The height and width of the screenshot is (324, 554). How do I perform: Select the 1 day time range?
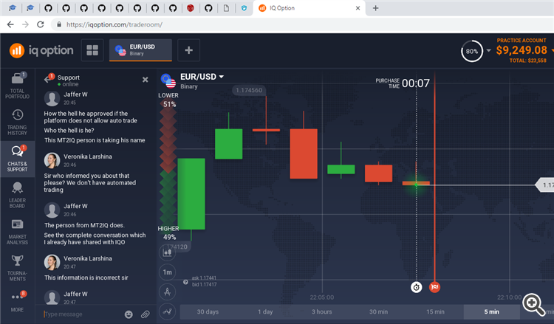click(x=265, y=311)
